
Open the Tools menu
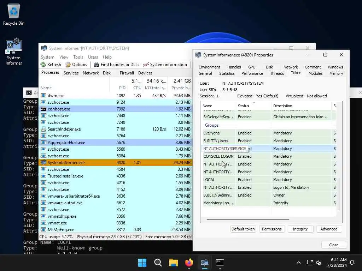point(78,57)
